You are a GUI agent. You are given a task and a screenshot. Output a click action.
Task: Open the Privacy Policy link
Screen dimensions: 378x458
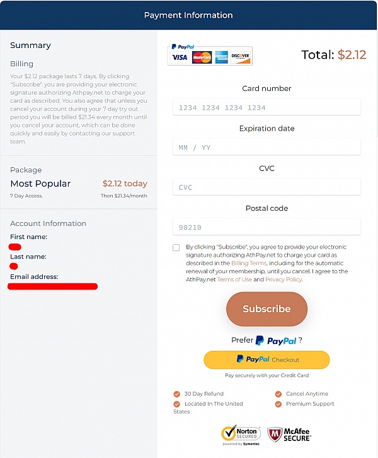click(283, 279)
